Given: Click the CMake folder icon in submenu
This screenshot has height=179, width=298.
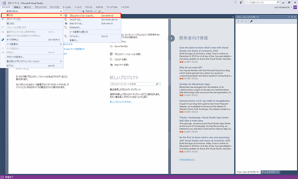Looking at the screenshot, I should [66, 27].
